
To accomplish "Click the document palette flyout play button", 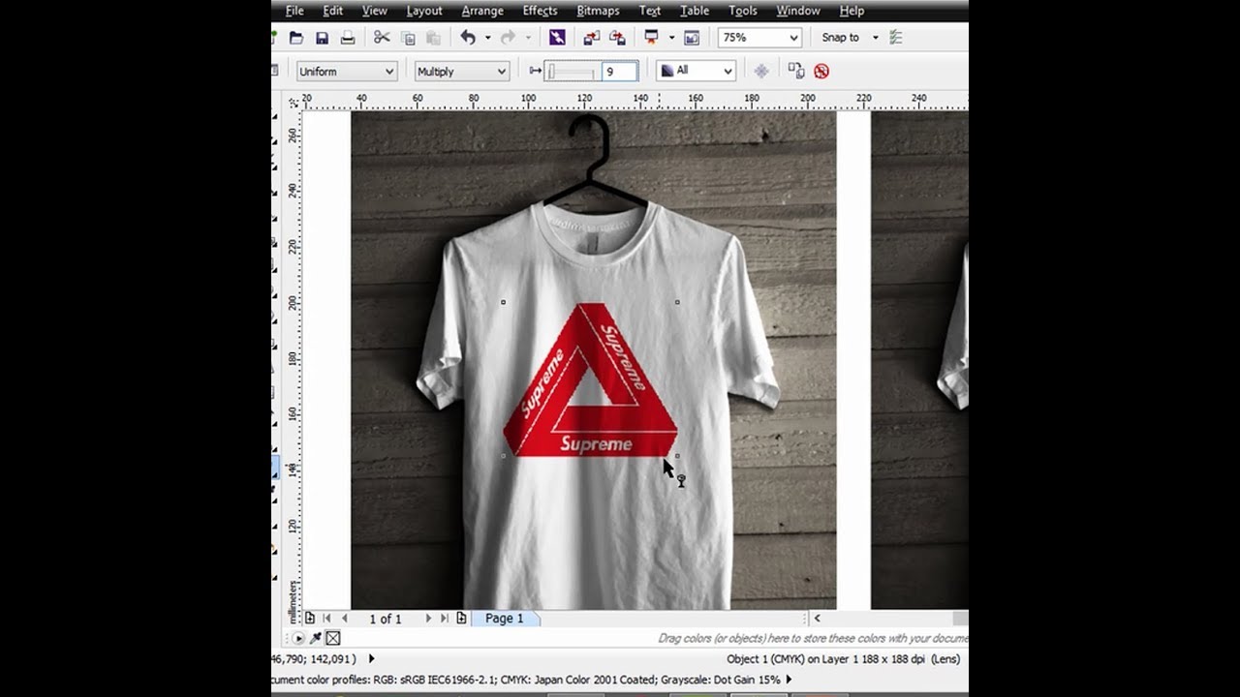I will tap(298, 638).
